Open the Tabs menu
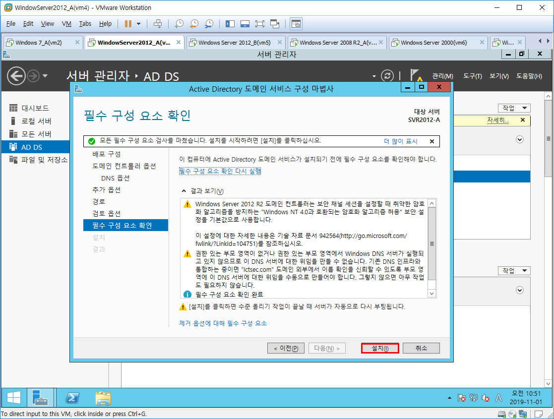Image resolution: width=554 pixels, height=419 pixels. coord(85,24)
